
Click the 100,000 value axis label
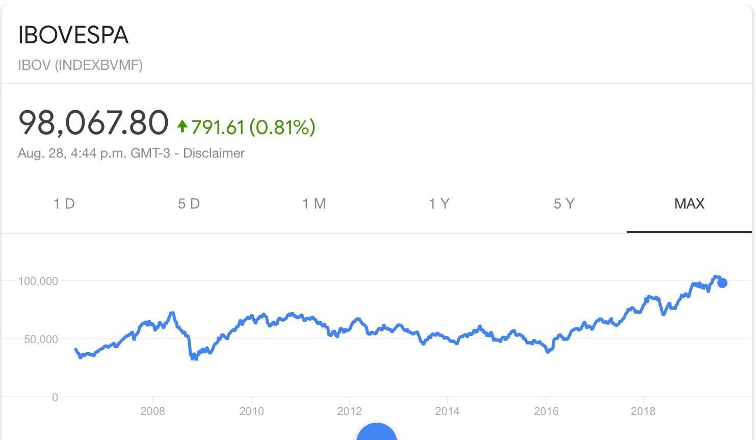click(x=38, y=281)
